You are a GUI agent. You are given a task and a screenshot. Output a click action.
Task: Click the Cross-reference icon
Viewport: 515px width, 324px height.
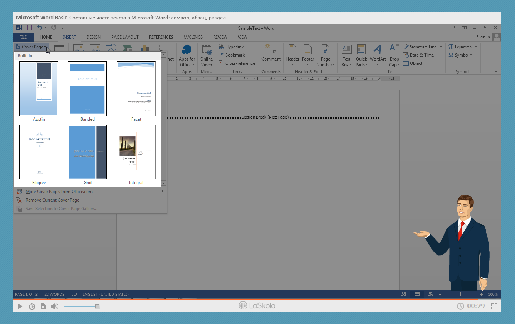click(x=221, y=63)
